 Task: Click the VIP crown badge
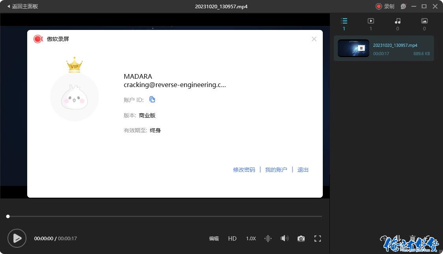coord(74,65)
